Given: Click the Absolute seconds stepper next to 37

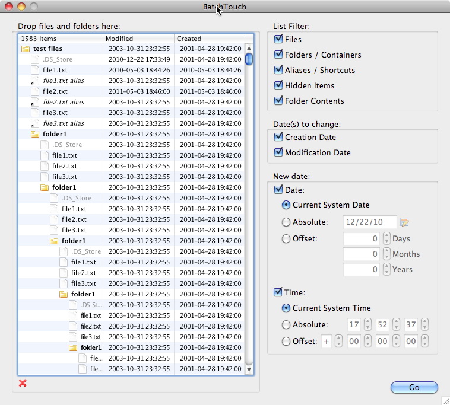Looking at the screenshot, I should (x=424, y=325).
